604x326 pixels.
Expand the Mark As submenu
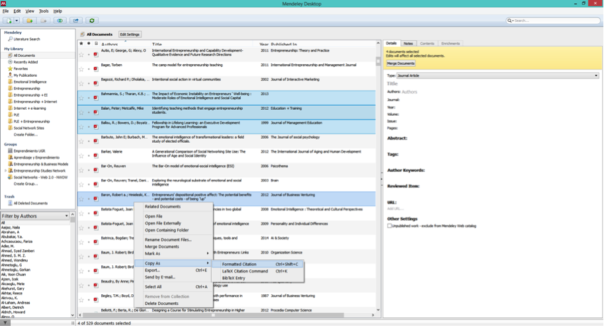[173, 254]
